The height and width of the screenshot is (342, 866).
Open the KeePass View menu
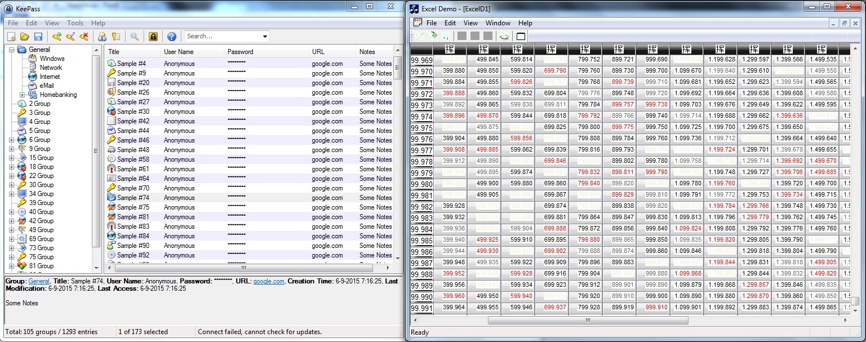click(52, 23)
